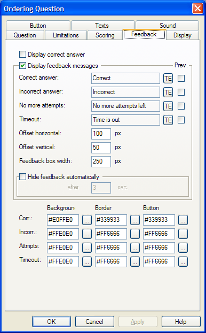Screen dimensions: 206x333
Task: Click the Apply button
Action: (x=138, y=322)
